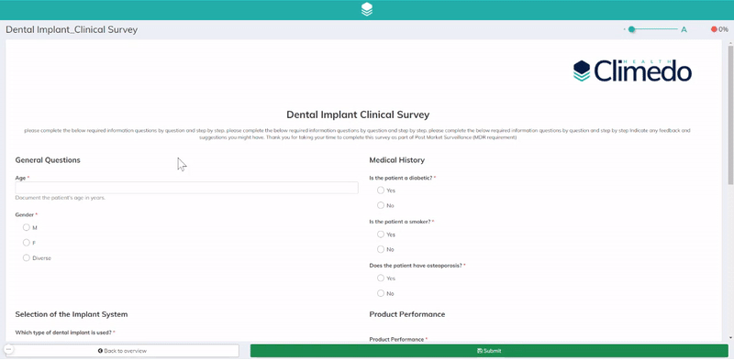Click the 'Product Performance' section heading
Viewport: 734px width, 360px height.
[x=407, y=314]
